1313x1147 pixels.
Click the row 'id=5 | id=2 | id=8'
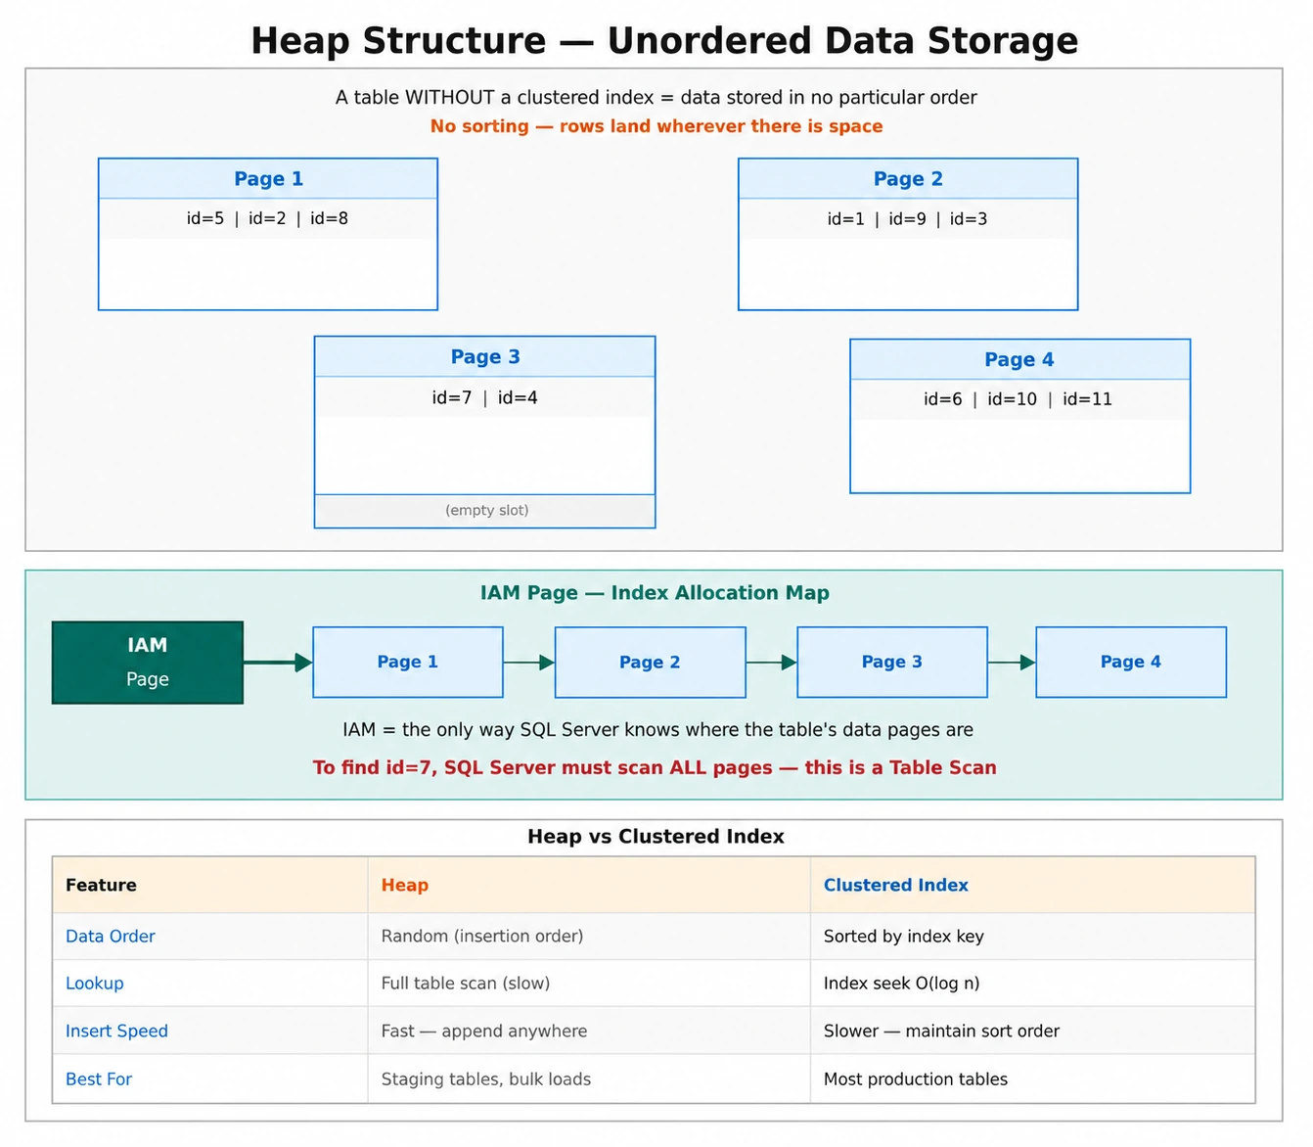tap(268, 218)
